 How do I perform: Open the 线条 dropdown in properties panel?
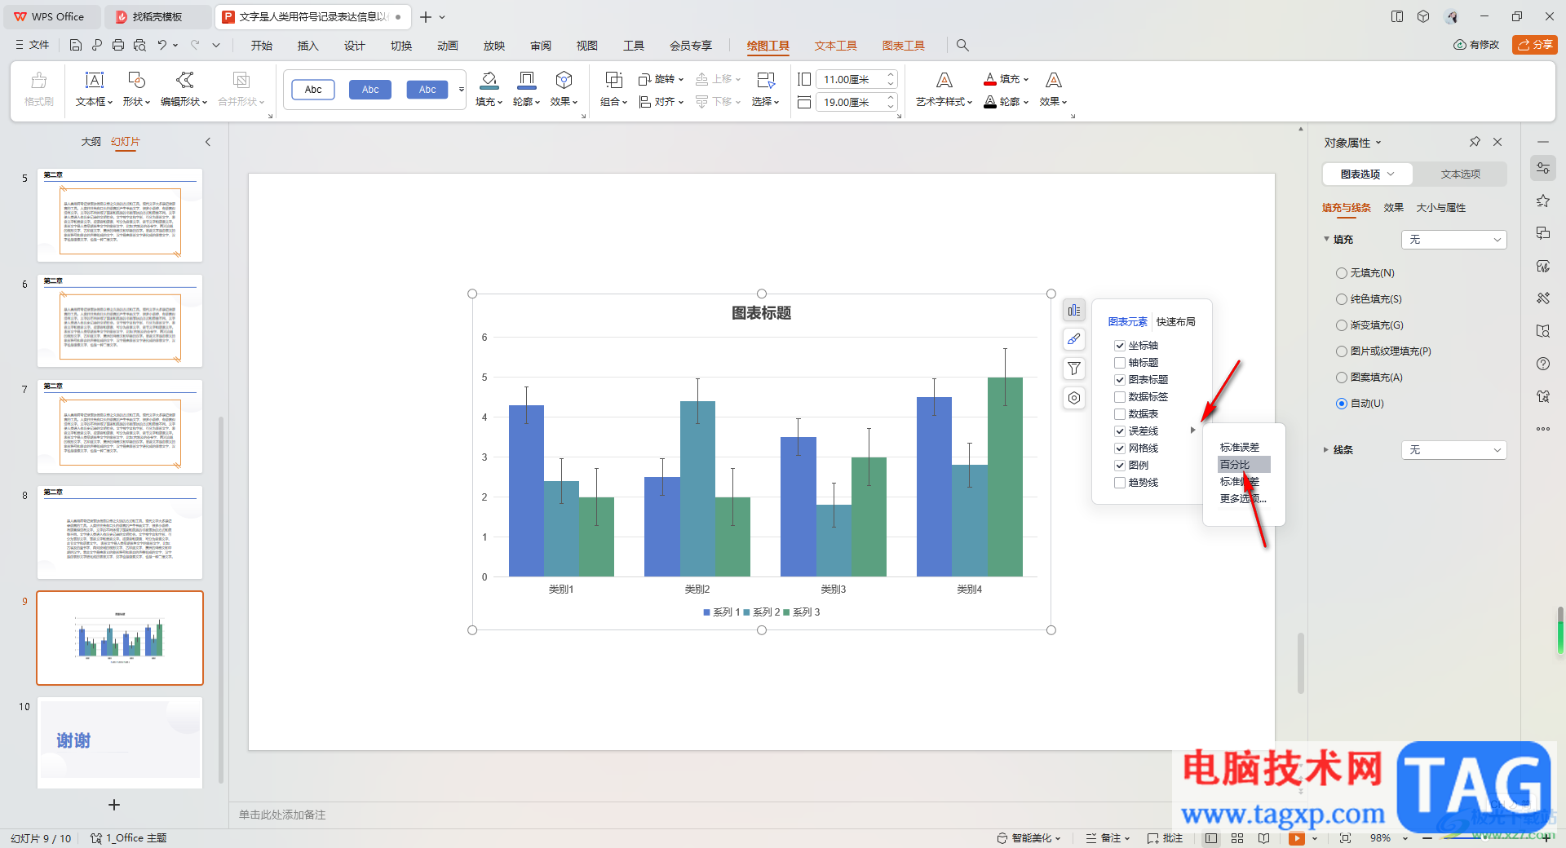click(x=1453, y=450)
